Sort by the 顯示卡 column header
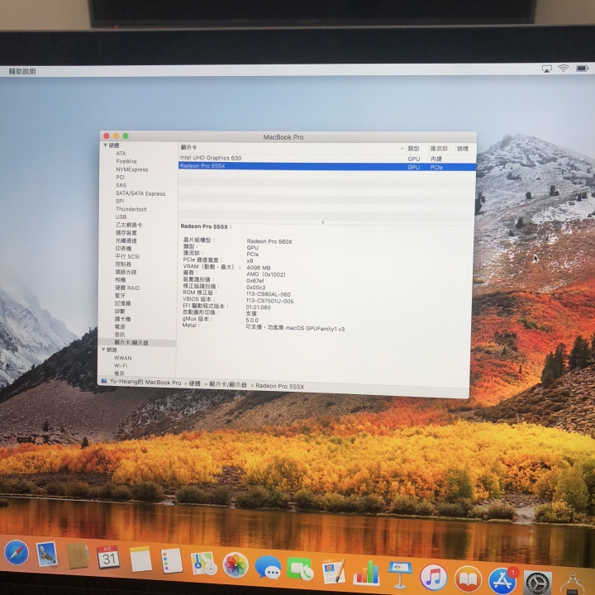595x595 pixels. (x=188, y=147)
